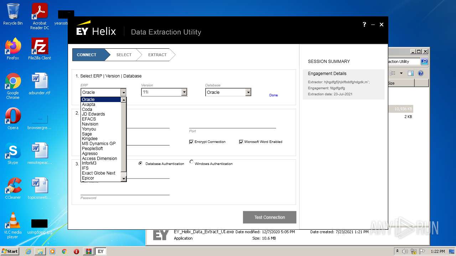
Task: Open Explorer view options dropdown arrow
Action: [401, 73]
